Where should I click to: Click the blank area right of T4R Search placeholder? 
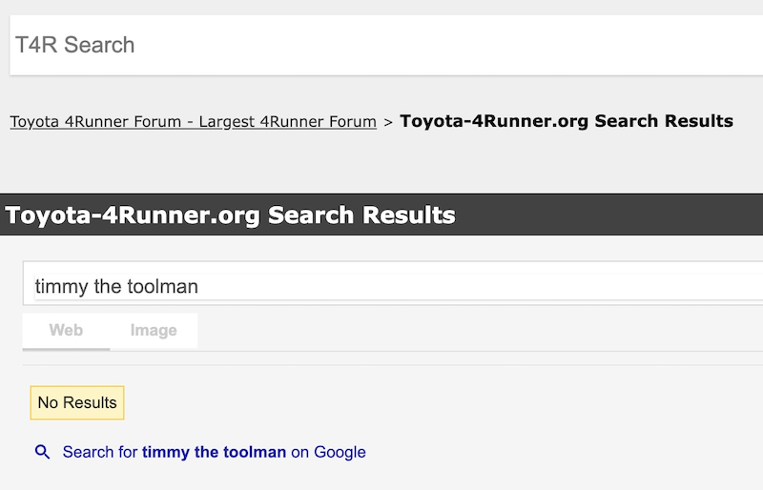pos(447,45)
